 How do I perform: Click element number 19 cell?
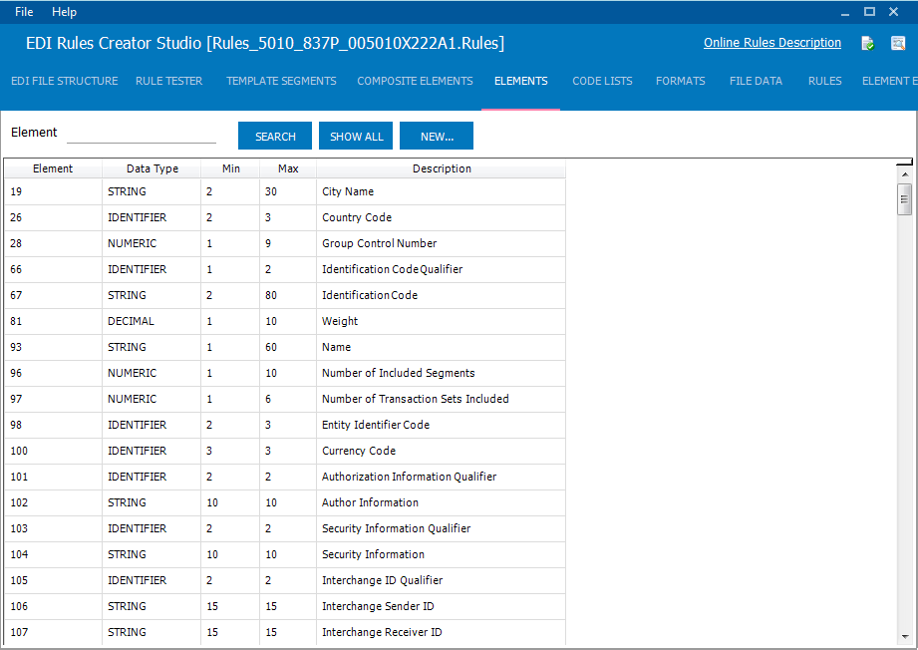click(x=53, y=191)
